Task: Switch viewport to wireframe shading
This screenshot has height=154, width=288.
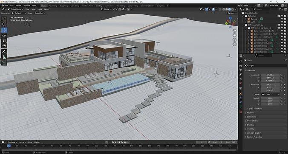Action: point(224,9)
